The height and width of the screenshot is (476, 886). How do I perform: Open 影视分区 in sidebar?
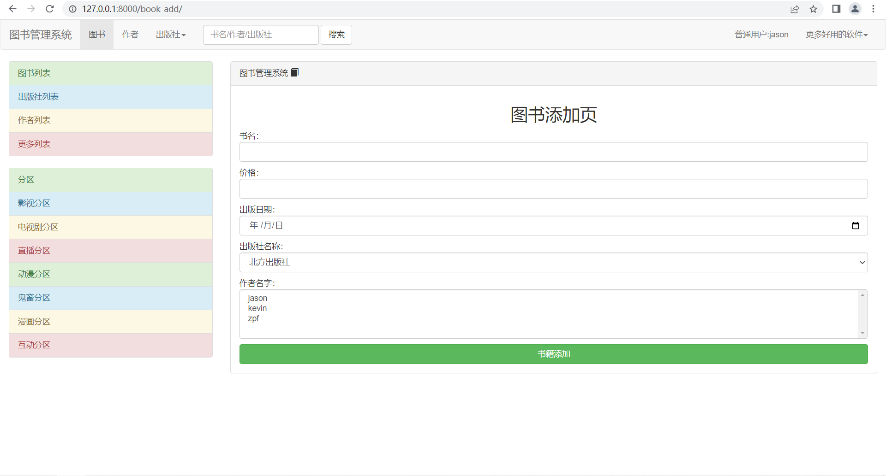(111, 203)
